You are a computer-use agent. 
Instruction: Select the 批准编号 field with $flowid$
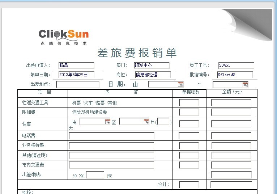(x=235, y=75)
